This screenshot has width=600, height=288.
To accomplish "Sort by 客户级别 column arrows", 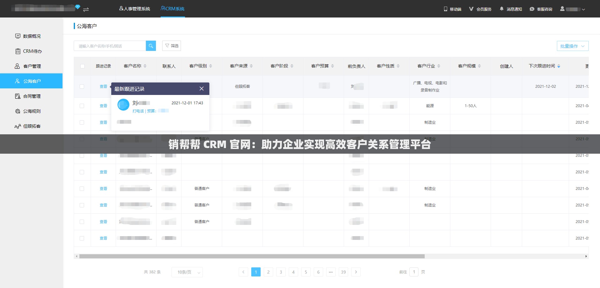I will coord(211,66).
